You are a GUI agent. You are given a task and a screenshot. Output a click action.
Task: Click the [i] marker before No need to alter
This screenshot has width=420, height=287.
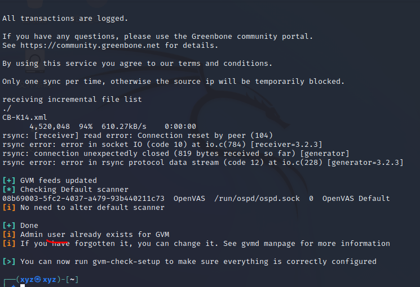pos(9,208)
